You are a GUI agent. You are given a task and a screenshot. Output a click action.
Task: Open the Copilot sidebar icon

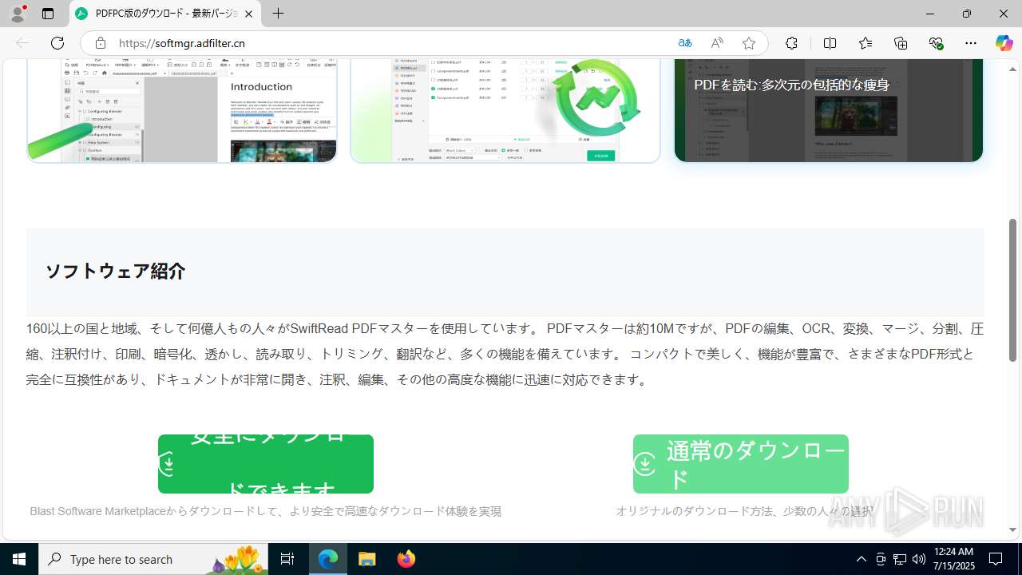[1004, 43]
